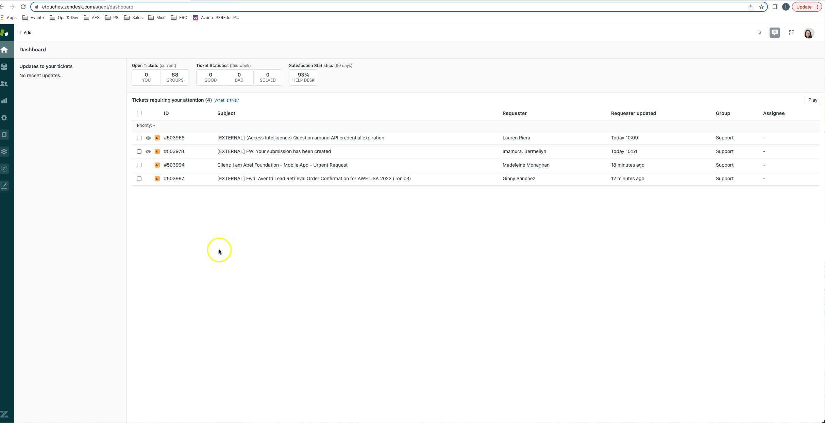825x423 pixels.
Task: Select the checkbox for ticket #503968
Action: pos(139,138)
